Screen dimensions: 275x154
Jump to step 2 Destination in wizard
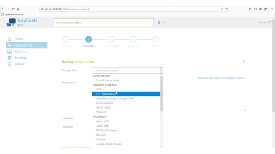[x=89, y=39]
